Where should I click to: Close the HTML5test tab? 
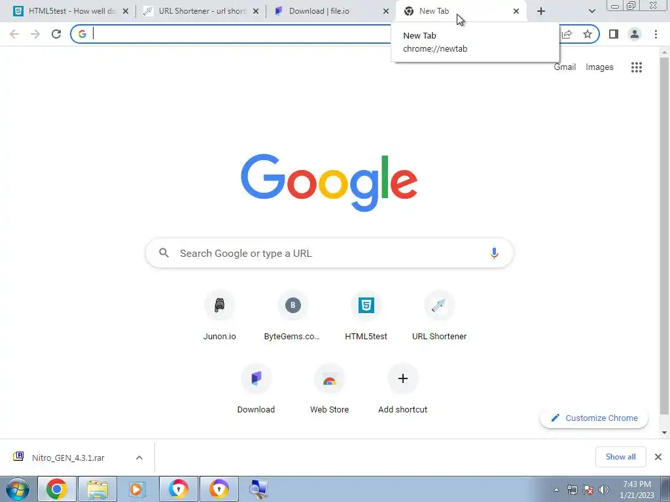(x=126, y=11)
